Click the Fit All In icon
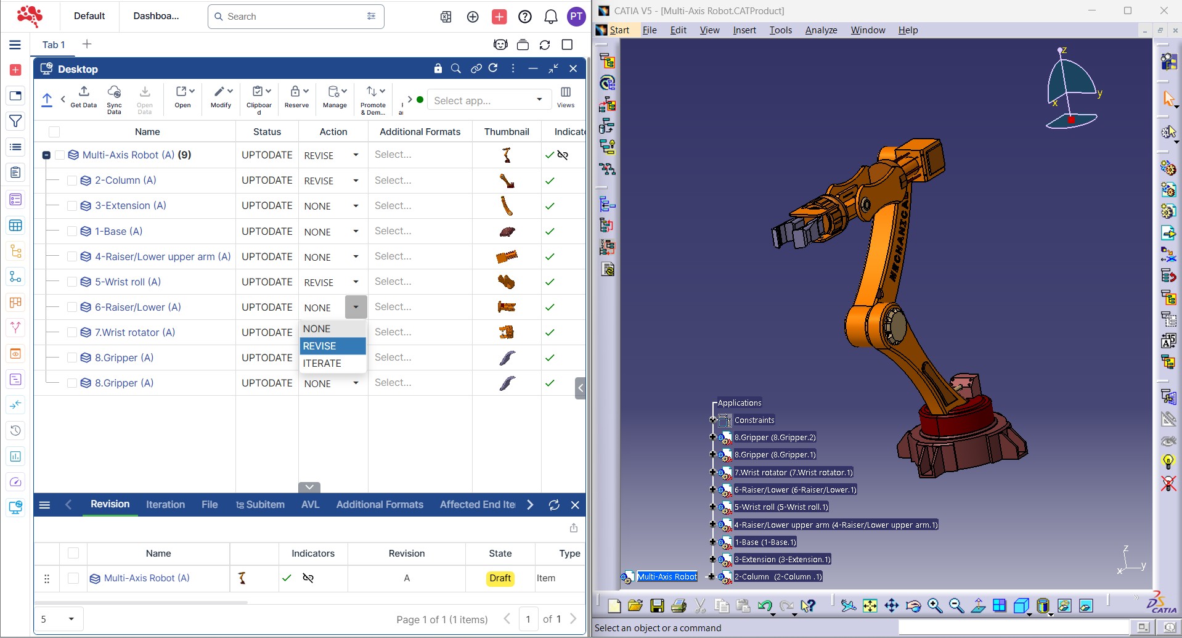The image size is (1182, 638). point(870,606)
